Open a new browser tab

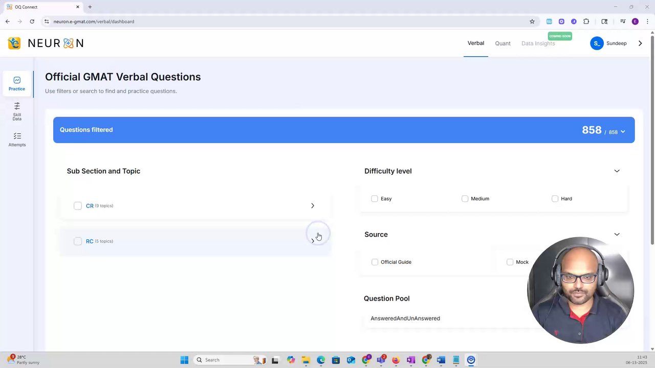pos(90,7)
